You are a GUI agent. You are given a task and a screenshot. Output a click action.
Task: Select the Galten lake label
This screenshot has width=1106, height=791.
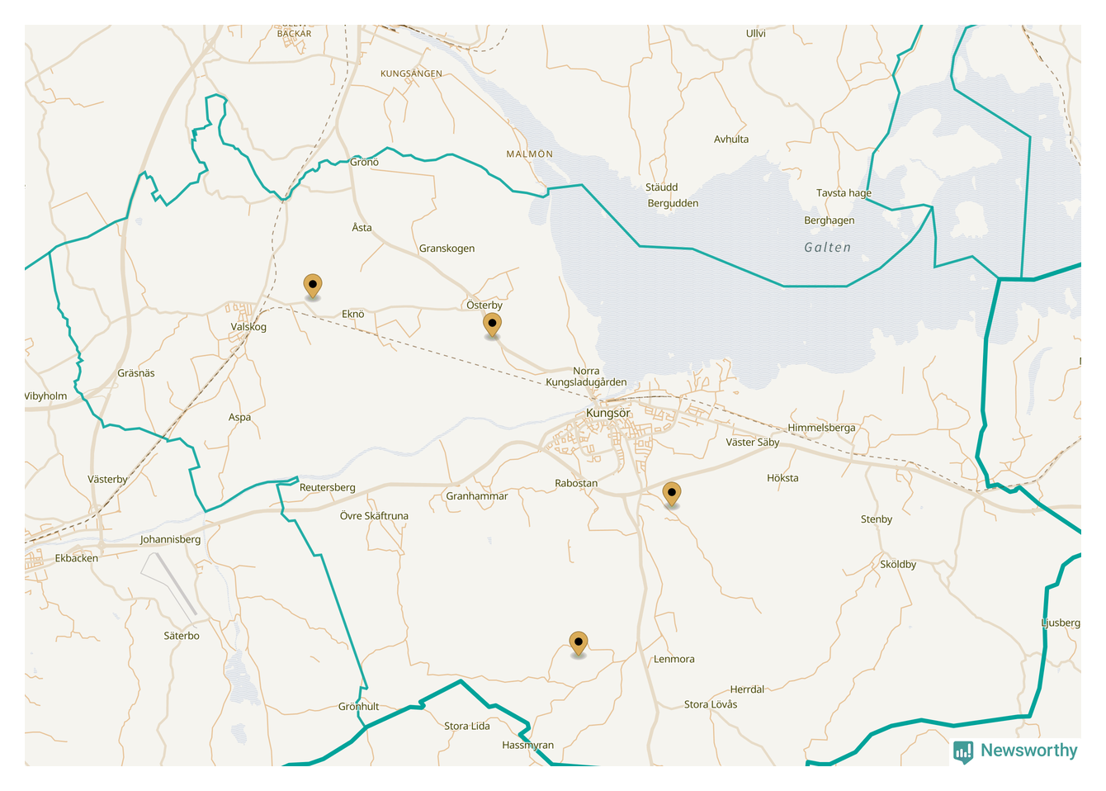point(827,248)
